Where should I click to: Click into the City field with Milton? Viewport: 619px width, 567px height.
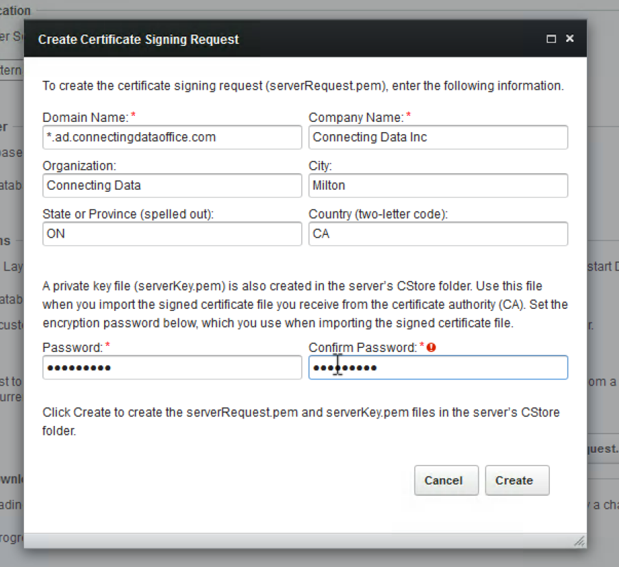coord(438,185)
